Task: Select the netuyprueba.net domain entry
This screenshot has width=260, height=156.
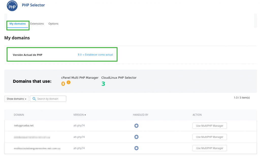Action: click(24, 126)
